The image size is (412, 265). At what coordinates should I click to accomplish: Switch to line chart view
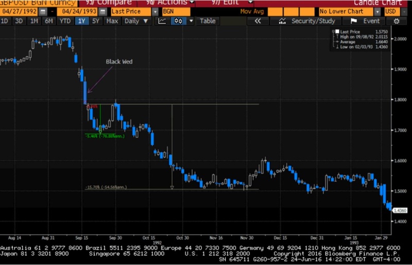162,21
